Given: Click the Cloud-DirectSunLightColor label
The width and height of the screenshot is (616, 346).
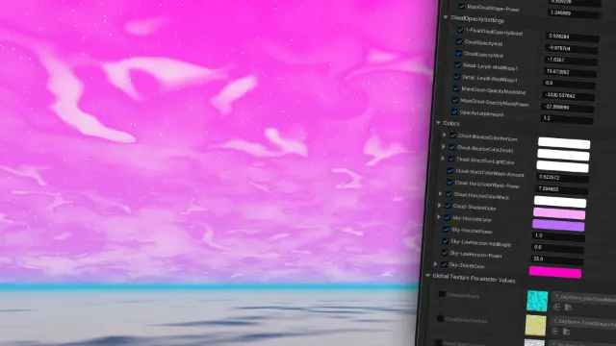Looking at the screenshot, I should (x=485, y=161).
